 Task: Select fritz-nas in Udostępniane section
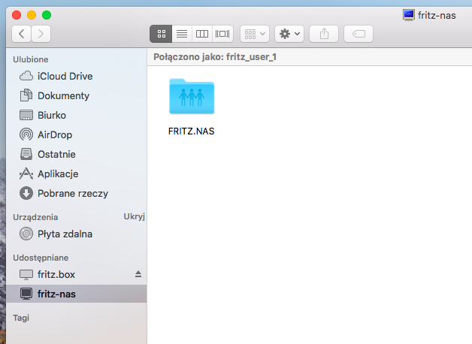pyautogui.click(x=56, y=293)
